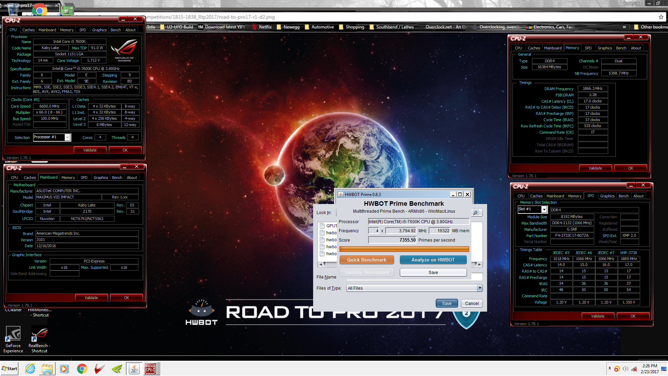Click OK in CPU-Z SPD window
Viewport: 668px width, 376px height.
click(633, 316)
